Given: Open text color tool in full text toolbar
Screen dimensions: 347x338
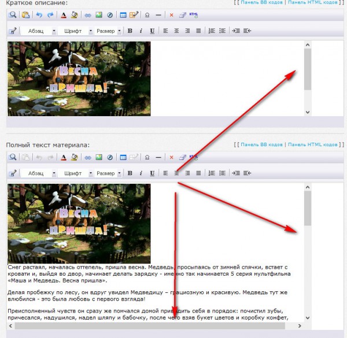Looking at the screenshot, I should pyautogui.click(x=64, y=157).
